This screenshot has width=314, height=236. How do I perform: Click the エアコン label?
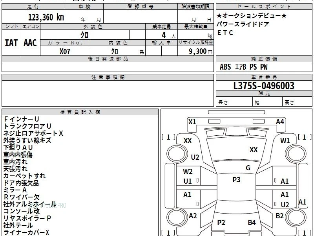point(31,26)
